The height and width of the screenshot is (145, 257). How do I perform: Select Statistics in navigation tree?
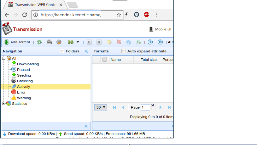tap(20, 104)
